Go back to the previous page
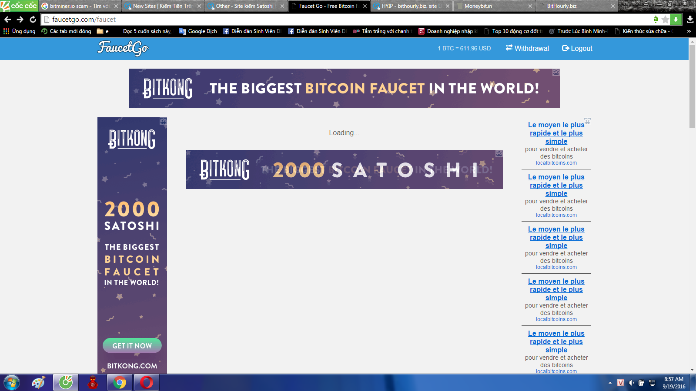Viewport: 696px width, 391px height. (x=7, y=20)
